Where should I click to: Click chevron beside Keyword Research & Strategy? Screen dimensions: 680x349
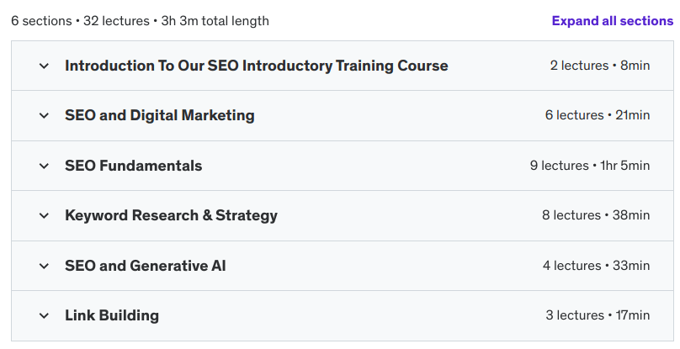coord(44,216)
